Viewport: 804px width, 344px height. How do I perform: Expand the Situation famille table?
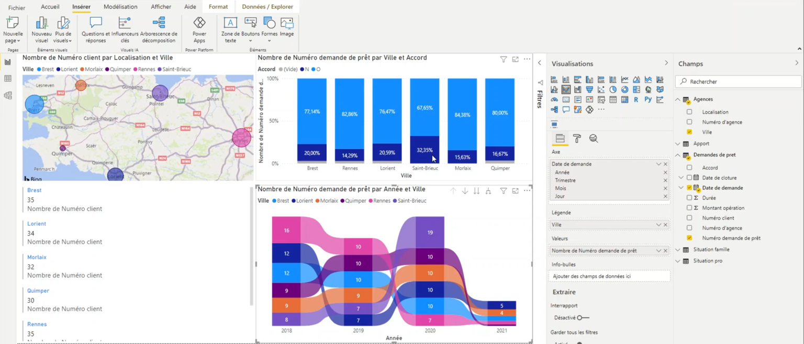click(677, 249)
